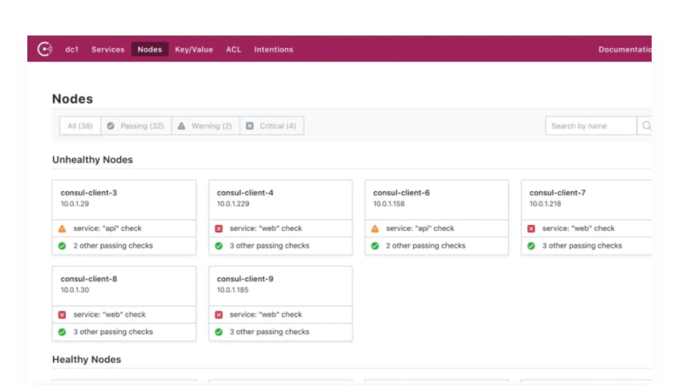Click green passing icon on consul-client-4
This screenshot has width=679, height=385.
219,246
